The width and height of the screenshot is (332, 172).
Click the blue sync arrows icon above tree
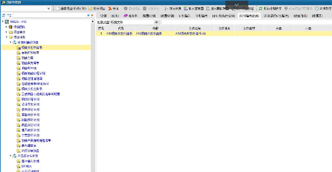(4, 15)
